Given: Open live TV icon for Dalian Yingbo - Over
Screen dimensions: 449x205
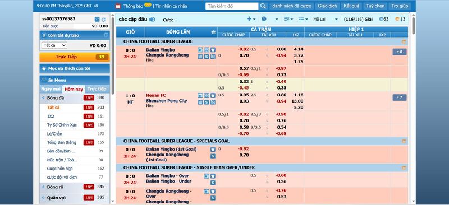Looking at the screenshot, I should (x=207, y=176).
